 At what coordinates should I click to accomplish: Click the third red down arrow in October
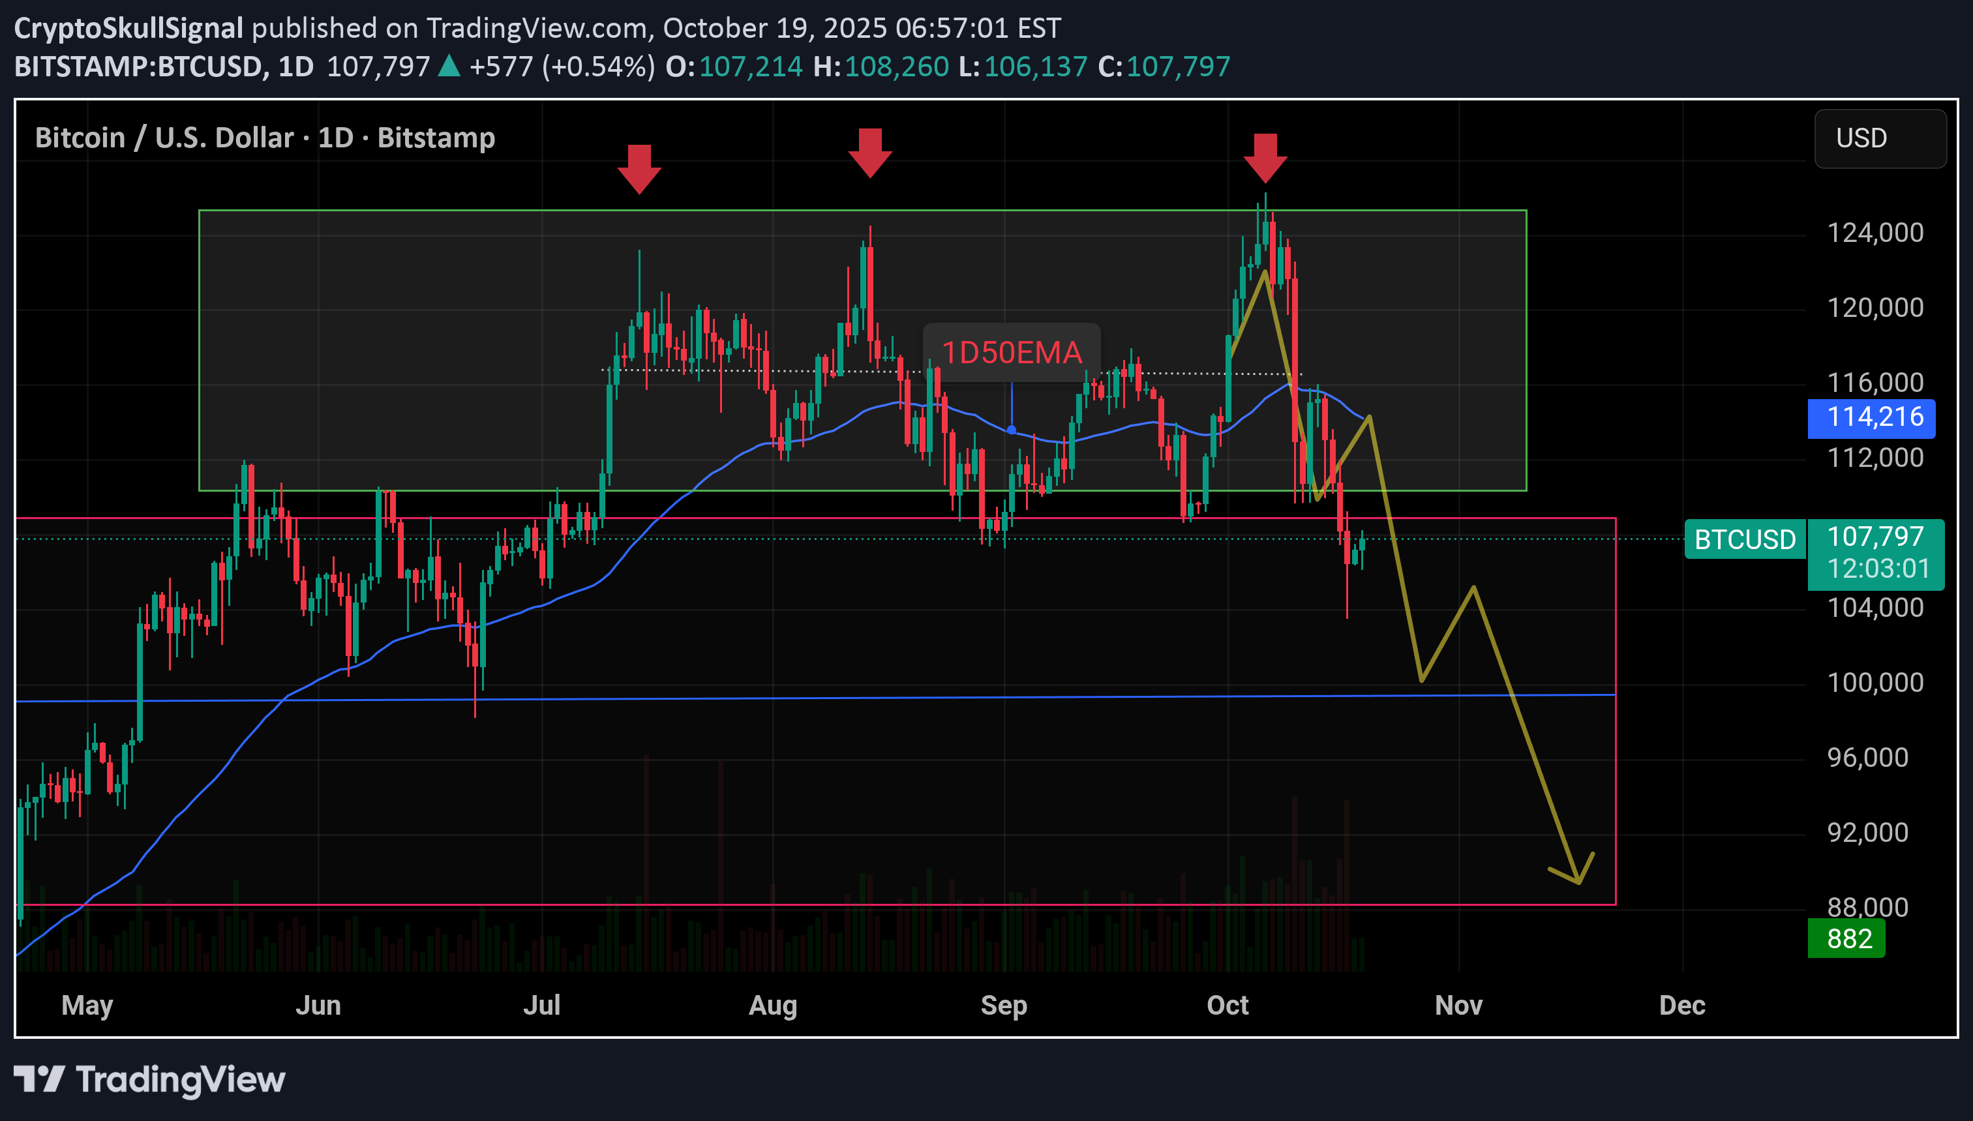point(1265,158)
